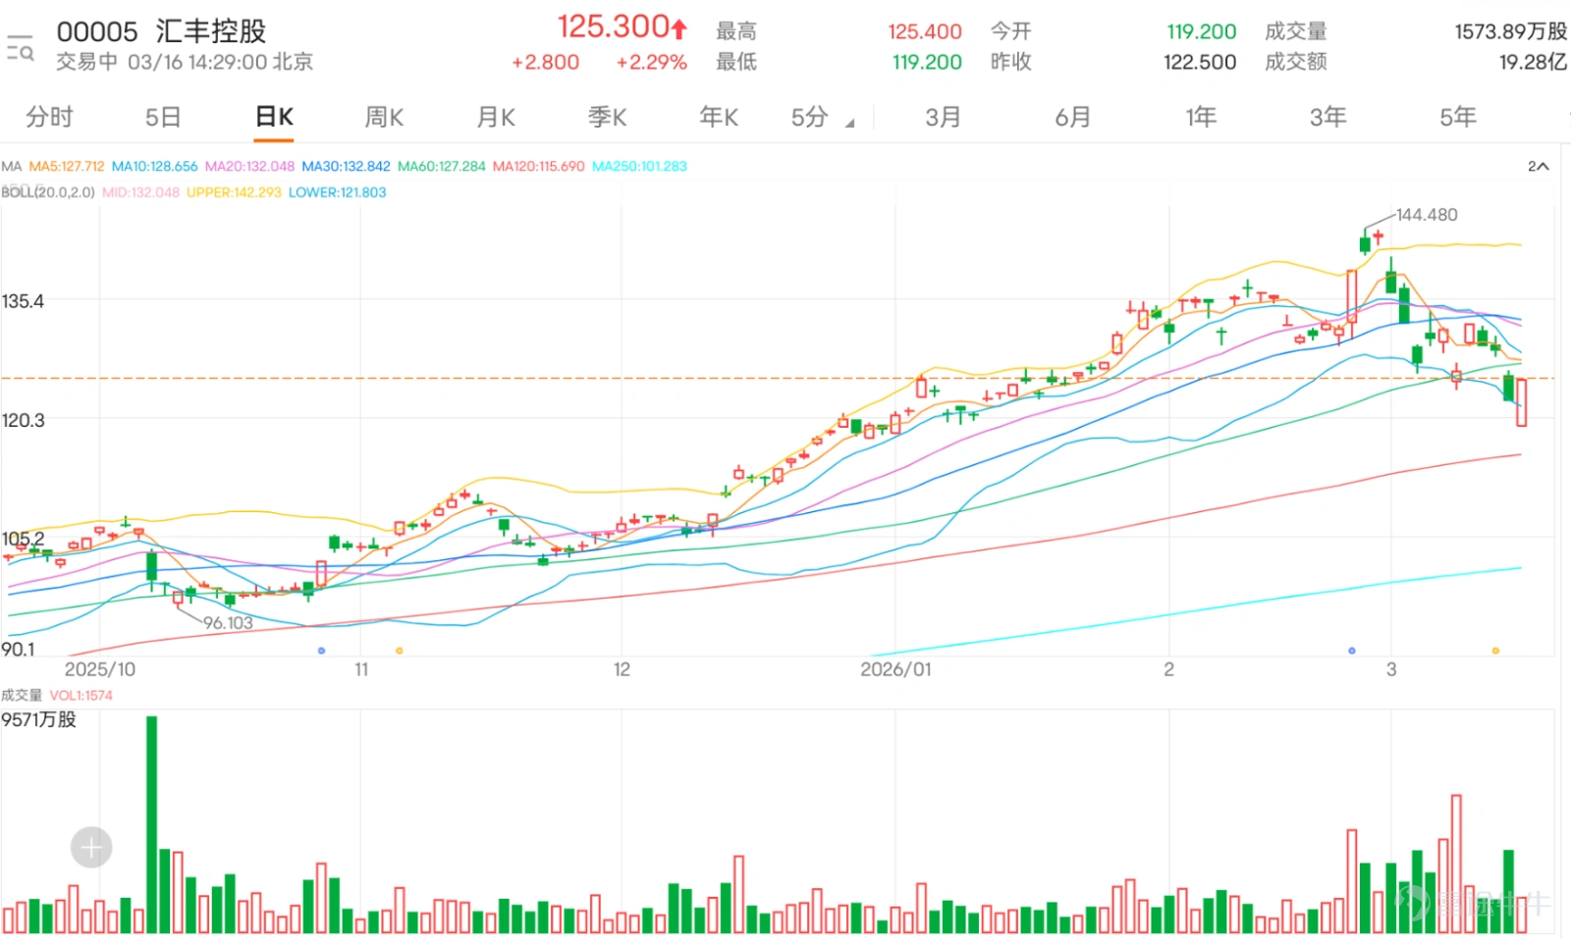Viewport: 1571px width, 939px height.
Task: Select the 日K tab
Action: click(x=274, y=117)
